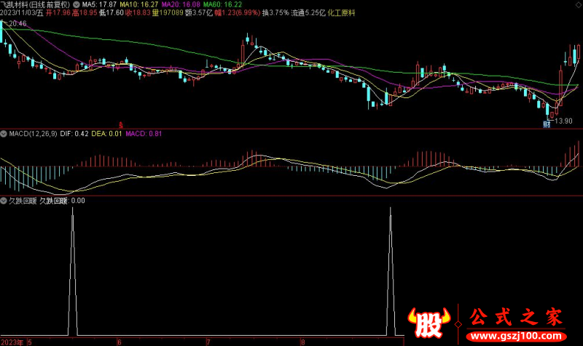Click the 化工原料 sector link
Viewport: 583px width, 346px height.
coord(341,13)
